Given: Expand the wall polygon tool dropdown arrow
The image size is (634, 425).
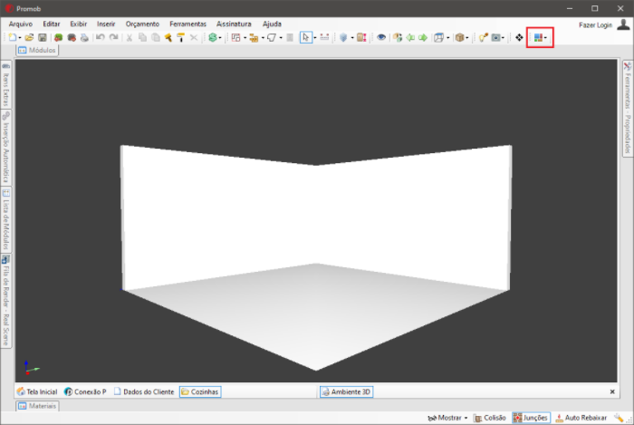Looking at the screenshot, I should [280, 38].
